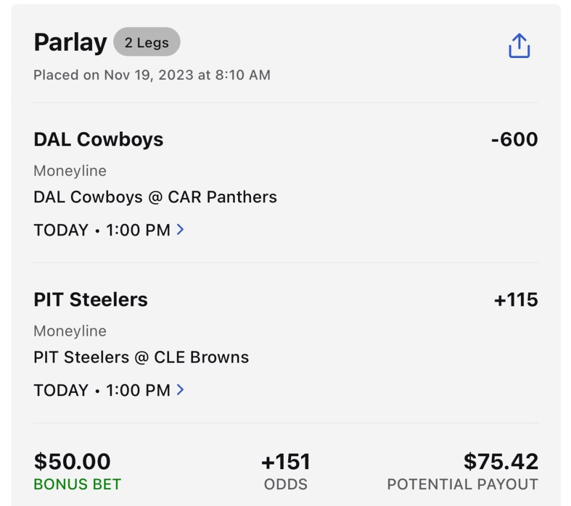Open PIT Steelers @ CLE Browns matchup
This screenshot has width=571, height=506.
point(141,357)
